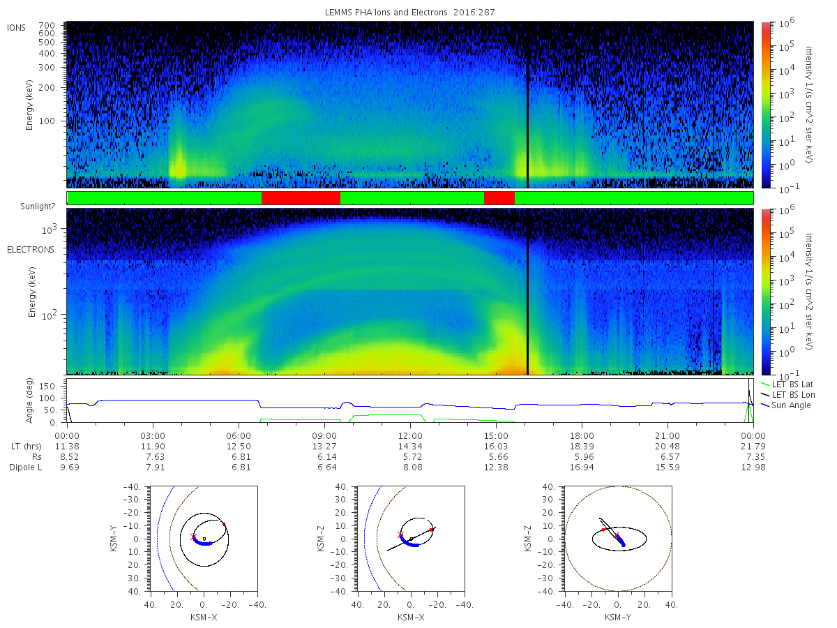Click the Dipole L value 16.94
The height and width of the screenshot is (628, 837).
tap(582, 467)
